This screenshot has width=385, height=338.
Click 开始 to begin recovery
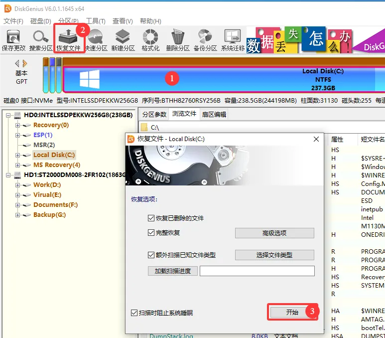click(x=292, y=312)
